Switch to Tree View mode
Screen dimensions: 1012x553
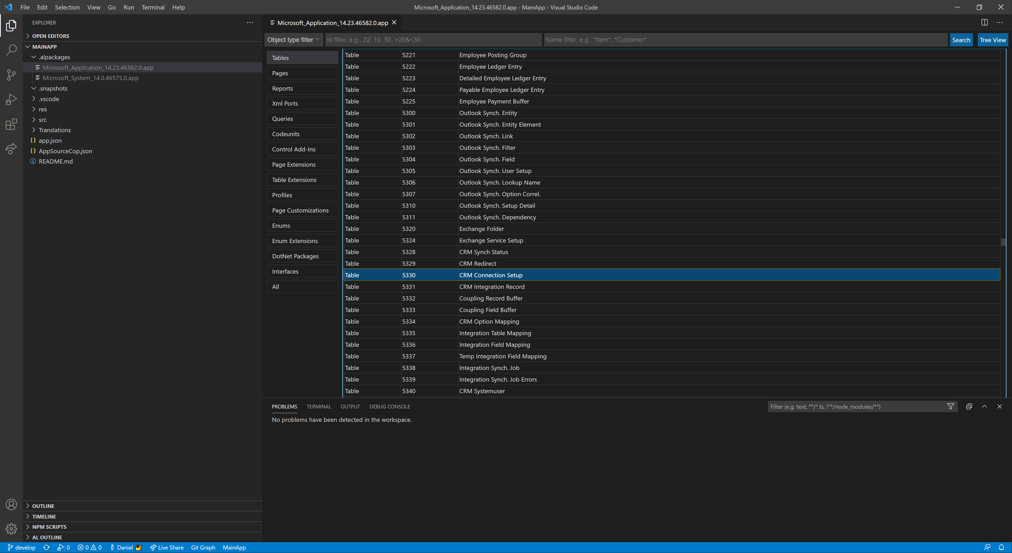click(x=992, y=40)
